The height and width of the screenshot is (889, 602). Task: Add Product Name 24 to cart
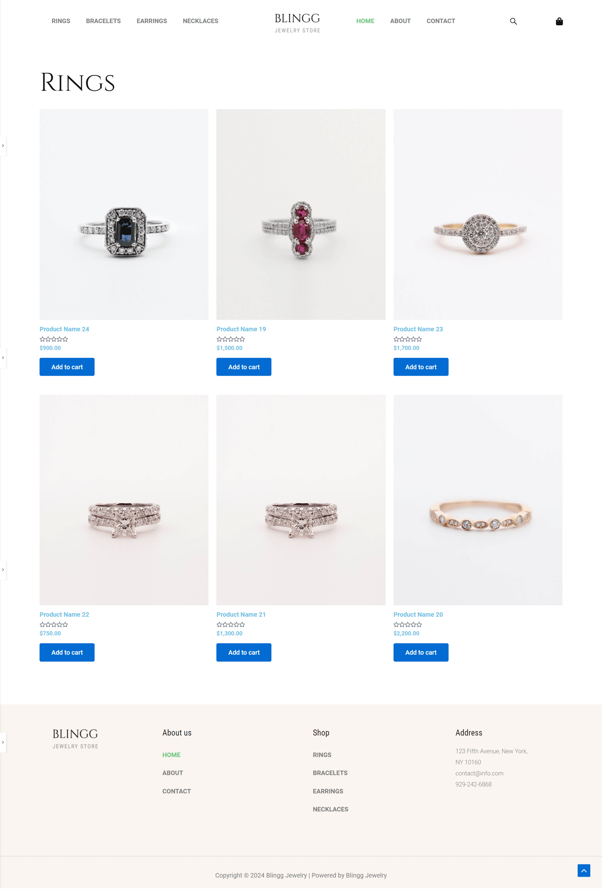[67, 367]
